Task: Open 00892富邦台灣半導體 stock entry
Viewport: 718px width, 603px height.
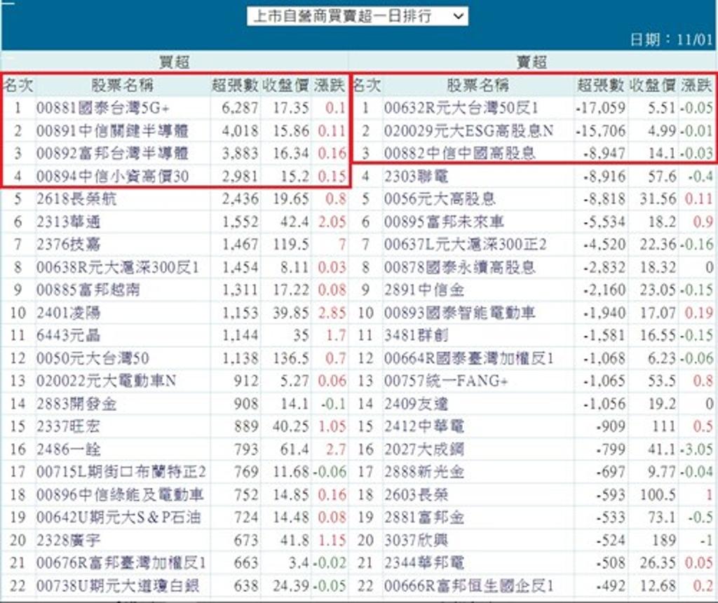Action: pos(113,154)
